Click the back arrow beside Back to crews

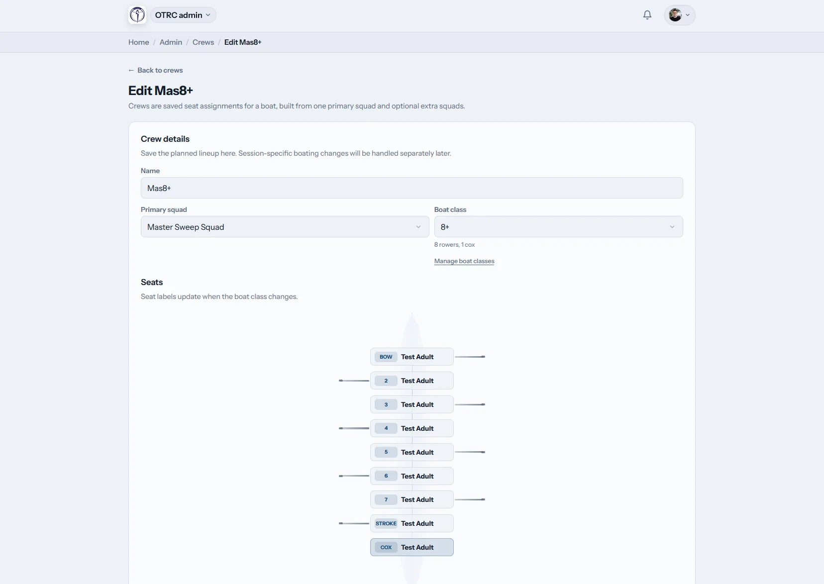pyautogui.click(x=131, y=70)
